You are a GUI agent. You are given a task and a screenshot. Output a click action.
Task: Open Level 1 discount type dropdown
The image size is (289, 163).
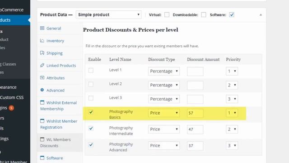[164, 71]
